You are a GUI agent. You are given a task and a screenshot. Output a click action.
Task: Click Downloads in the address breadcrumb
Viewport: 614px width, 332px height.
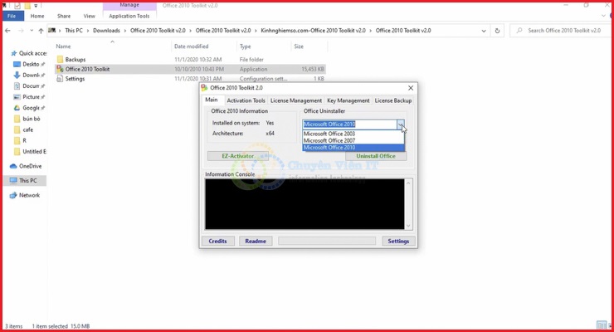pos(106,31)
